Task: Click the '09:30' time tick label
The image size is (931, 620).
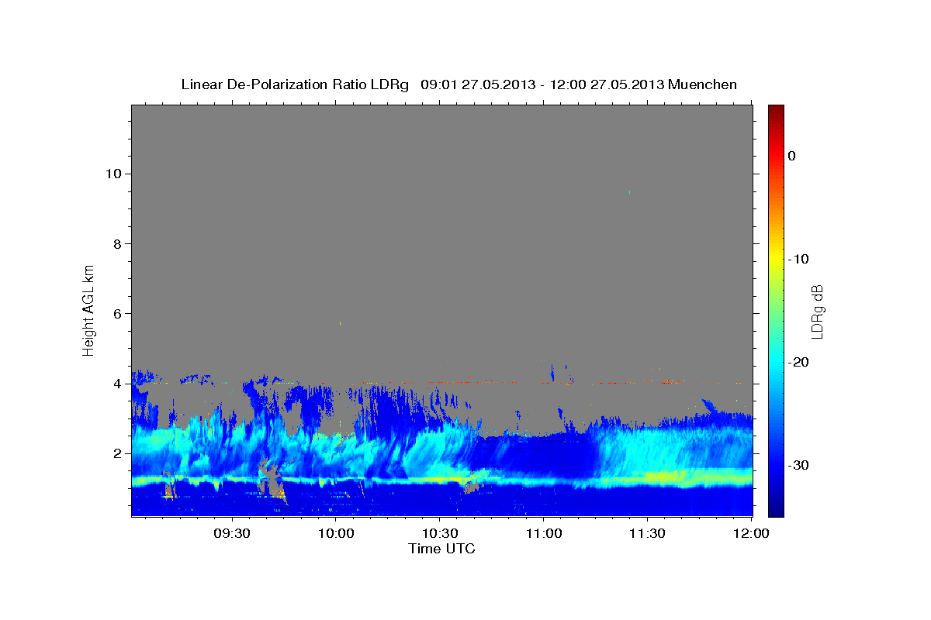Action: (x=232, y=534)
